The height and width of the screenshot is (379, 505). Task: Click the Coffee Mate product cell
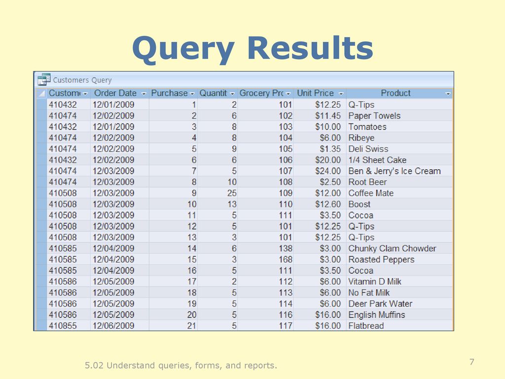(399, 193)
